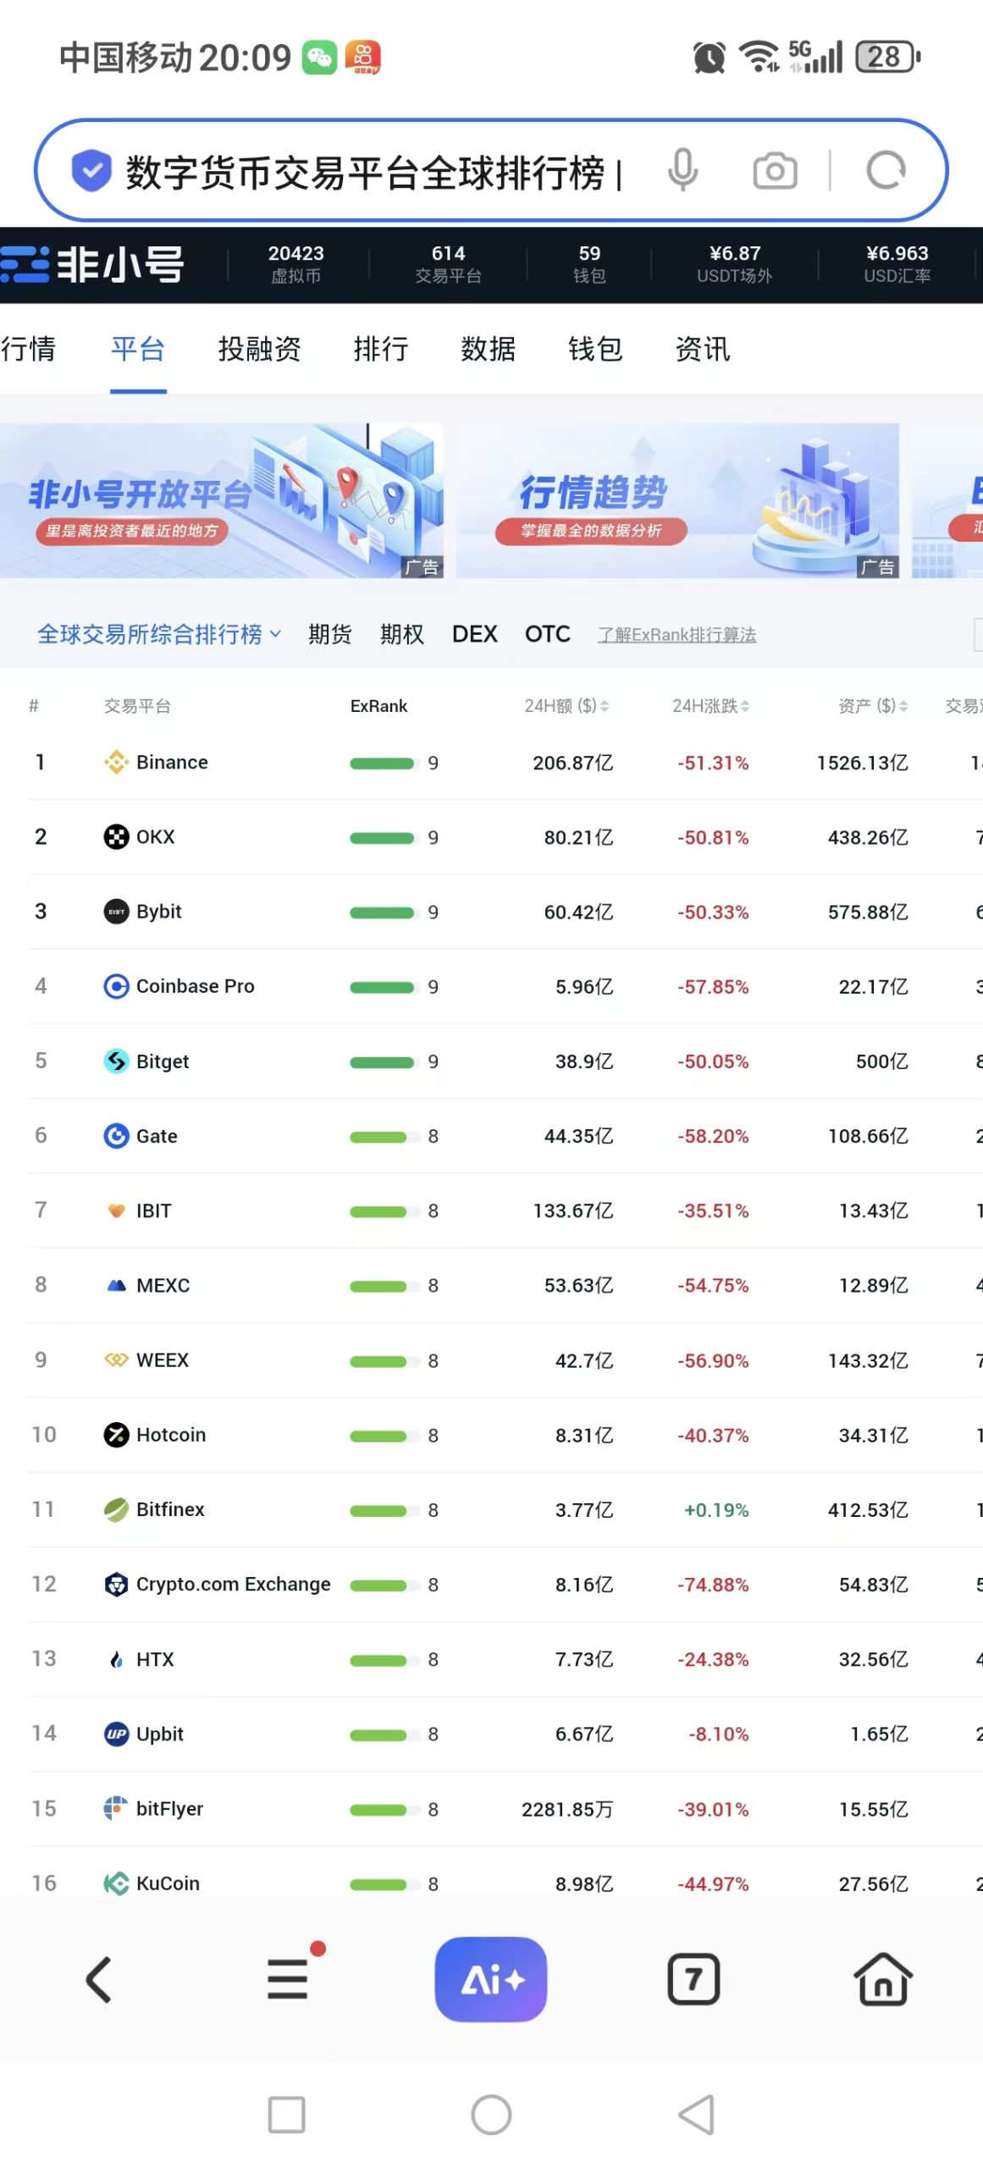983x2167 pixels.
Task: Open the browser hamburger menu
Action: point(288,1978)
